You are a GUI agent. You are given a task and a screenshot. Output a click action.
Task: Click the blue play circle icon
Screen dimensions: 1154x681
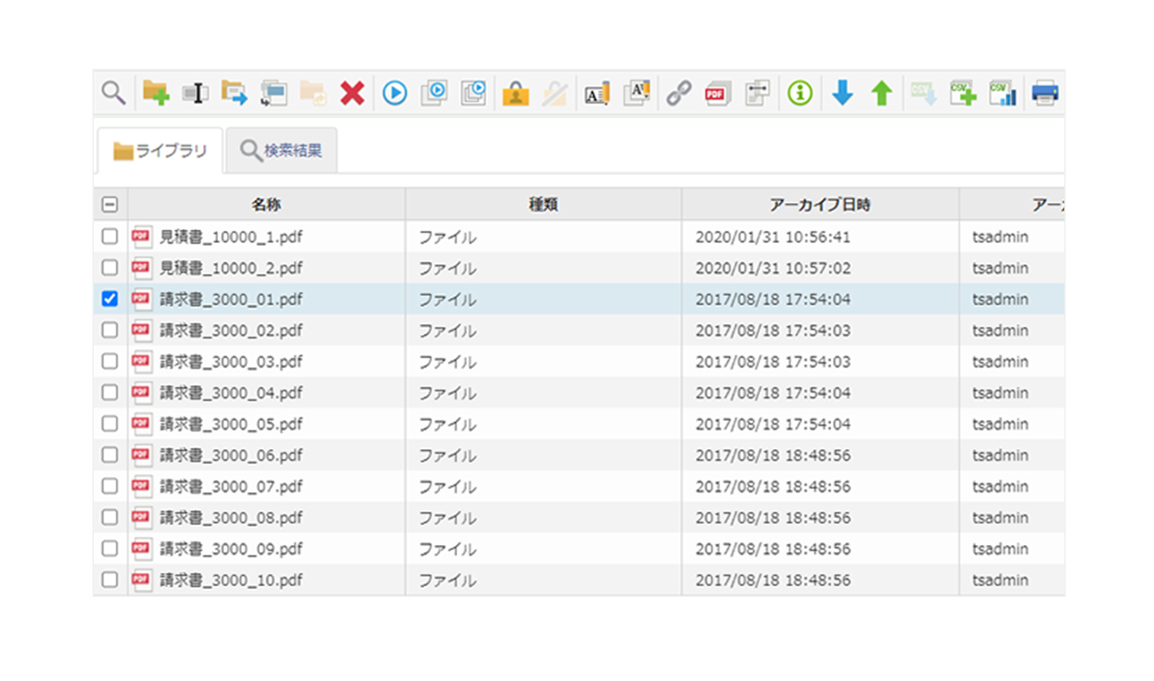click(395, 92)
